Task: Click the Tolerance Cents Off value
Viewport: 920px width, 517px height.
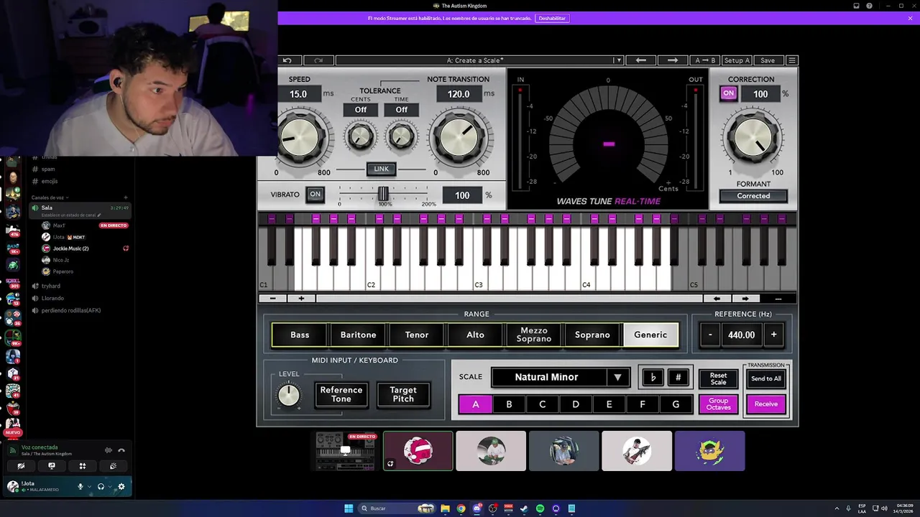Action: (x=360, y=110)
